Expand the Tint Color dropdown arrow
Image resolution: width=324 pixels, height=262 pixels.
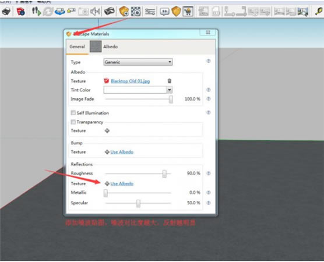[x=170, y=90]
